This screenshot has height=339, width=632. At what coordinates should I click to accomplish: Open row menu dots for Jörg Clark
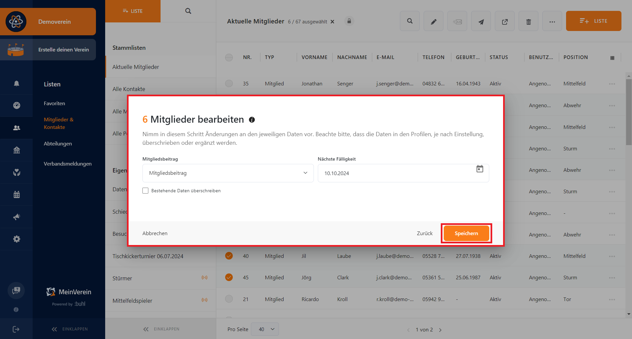[x=612, y=278]
